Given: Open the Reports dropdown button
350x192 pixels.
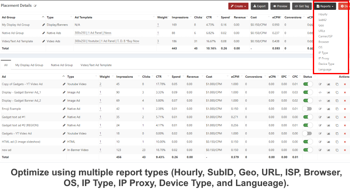Looking at the screenshot, I should [325, 6].
